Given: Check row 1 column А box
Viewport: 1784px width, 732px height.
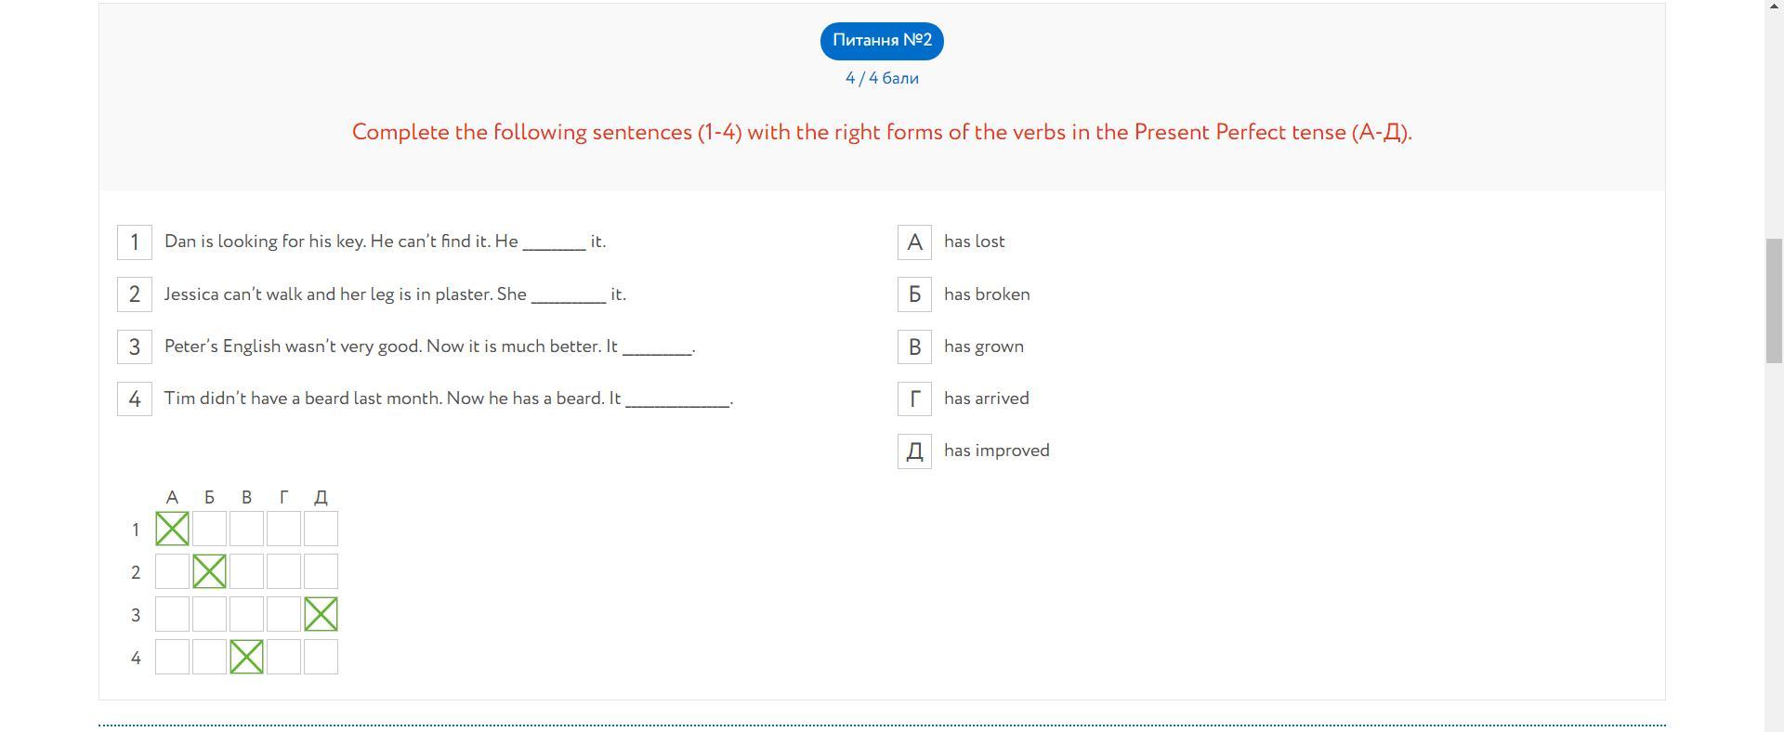Looking at the screenshot, I should (172, 529).
